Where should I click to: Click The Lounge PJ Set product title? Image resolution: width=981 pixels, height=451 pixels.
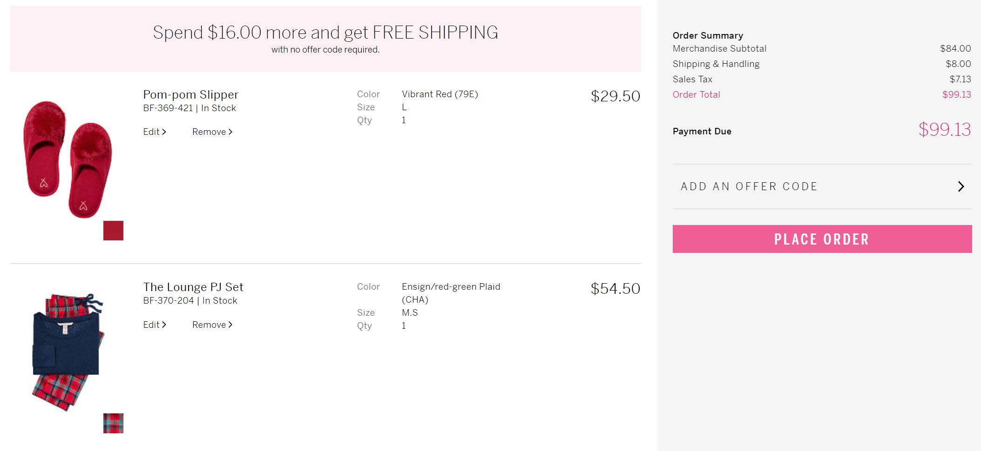[x=193, y=287]
